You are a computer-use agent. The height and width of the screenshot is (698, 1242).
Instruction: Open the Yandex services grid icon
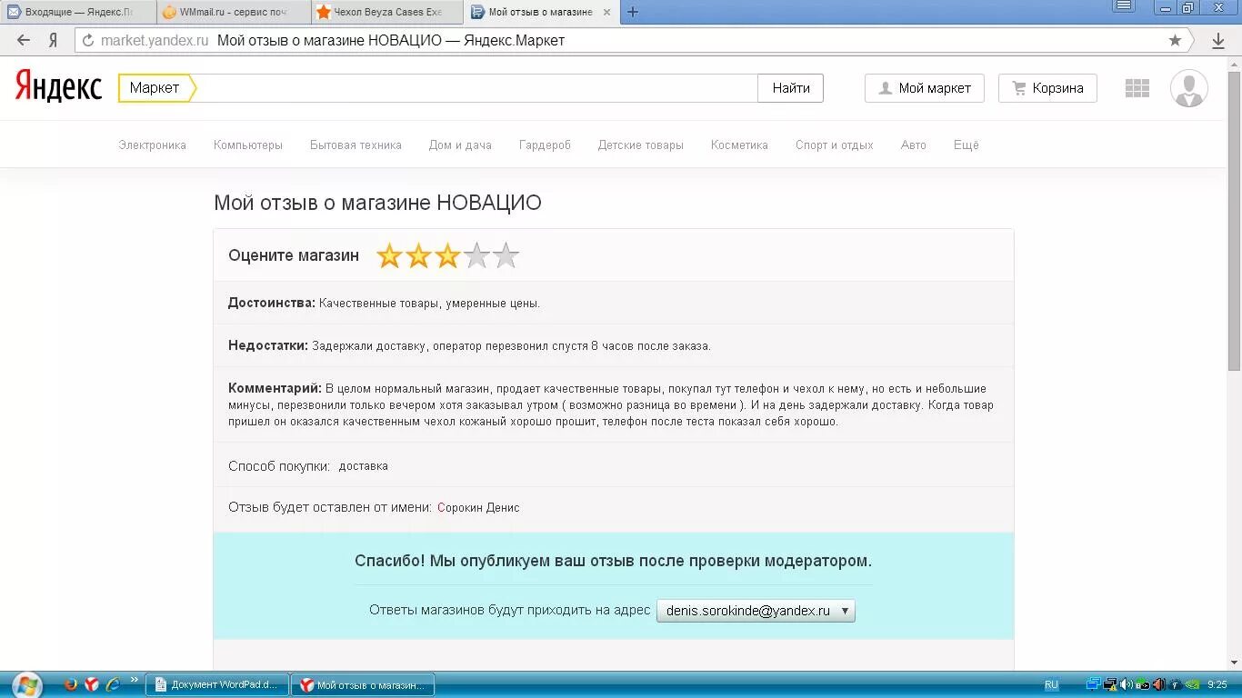pos(1137,88)
